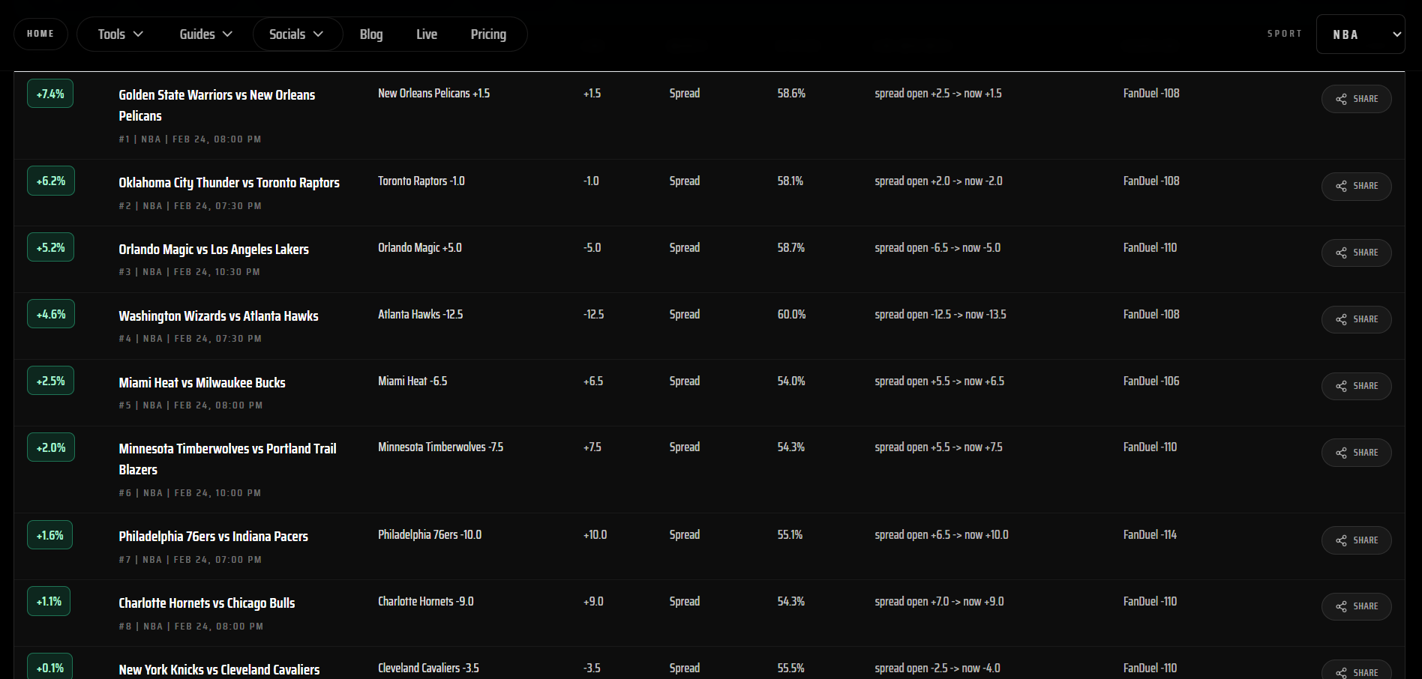Screen dimensions: 1422x679
Task: Switch to the Live section
Action: [x=426, y=34]
